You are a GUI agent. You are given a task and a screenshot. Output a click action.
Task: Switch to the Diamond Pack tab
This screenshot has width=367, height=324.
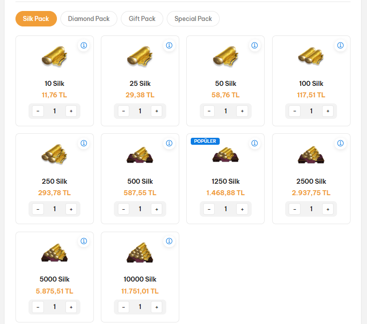pyautogui.click(x=89, y=19)
